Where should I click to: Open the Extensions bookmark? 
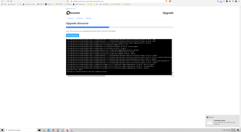tap(12, 4)
